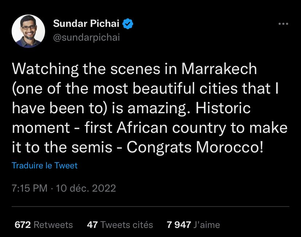This screenshot has width=301, height=237.
Task: Click the 7 947 likes number
Action: [x=178, y=225]
